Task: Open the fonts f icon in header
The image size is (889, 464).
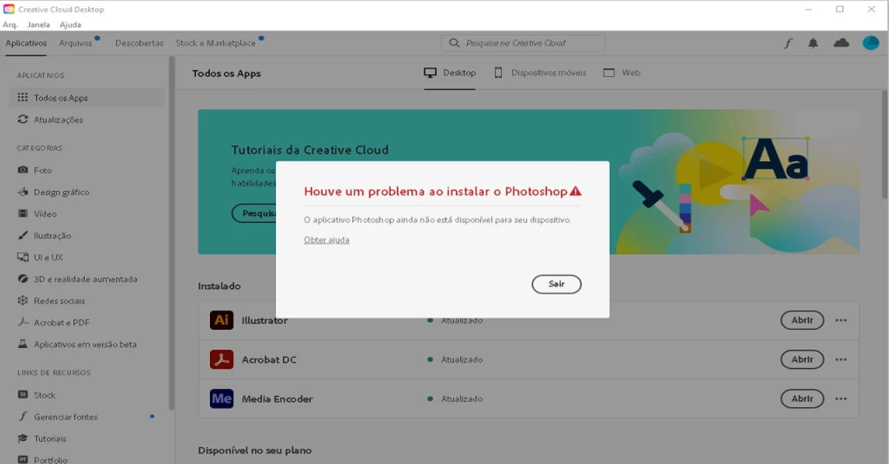Action: [788, 43]
